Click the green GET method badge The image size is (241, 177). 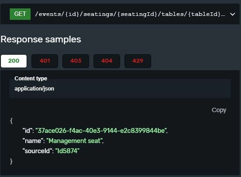click(x=20, y=14)
